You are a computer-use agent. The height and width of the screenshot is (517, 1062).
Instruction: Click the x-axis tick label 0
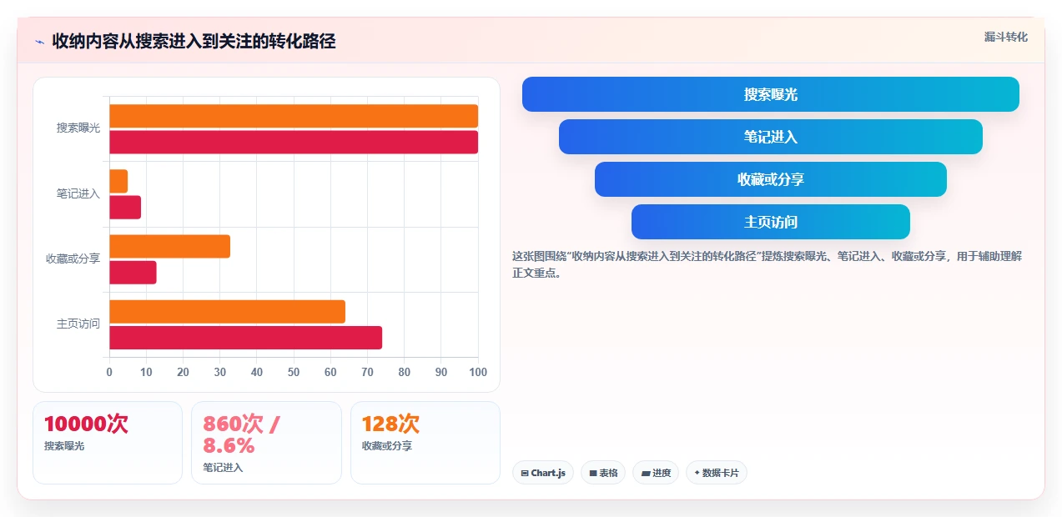(109, 372)
